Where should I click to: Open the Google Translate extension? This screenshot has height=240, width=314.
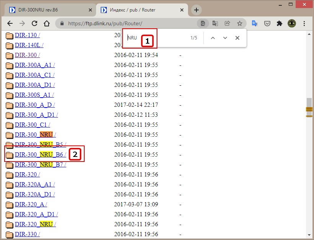click(x=255, y=23)
